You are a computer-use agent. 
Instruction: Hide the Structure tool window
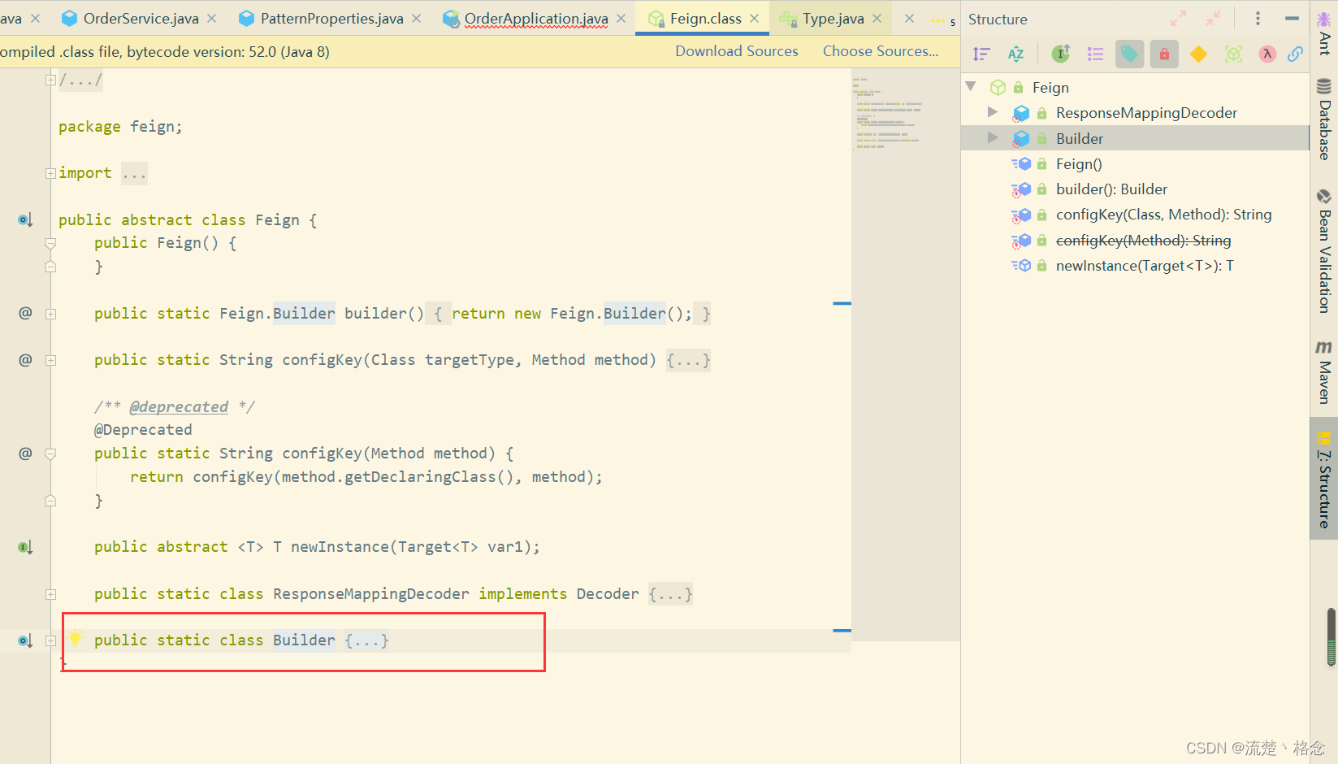(1292, 18)
